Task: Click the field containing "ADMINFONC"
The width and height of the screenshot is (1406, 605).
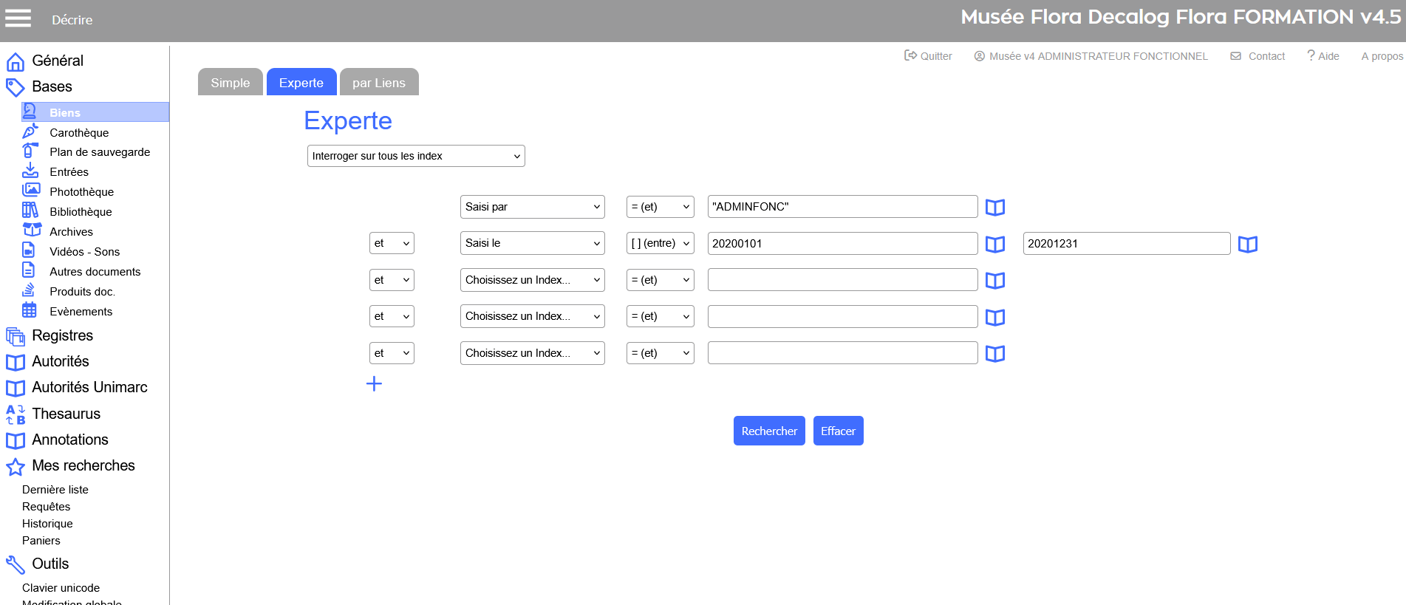Action: [x=842, y=207]
